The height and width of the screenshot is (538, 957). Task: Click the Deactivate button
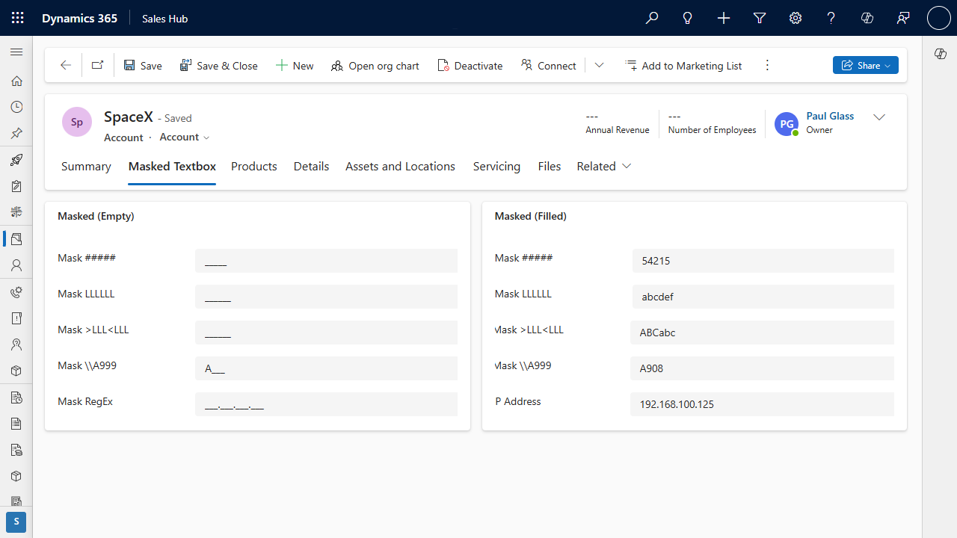(470, 66)
